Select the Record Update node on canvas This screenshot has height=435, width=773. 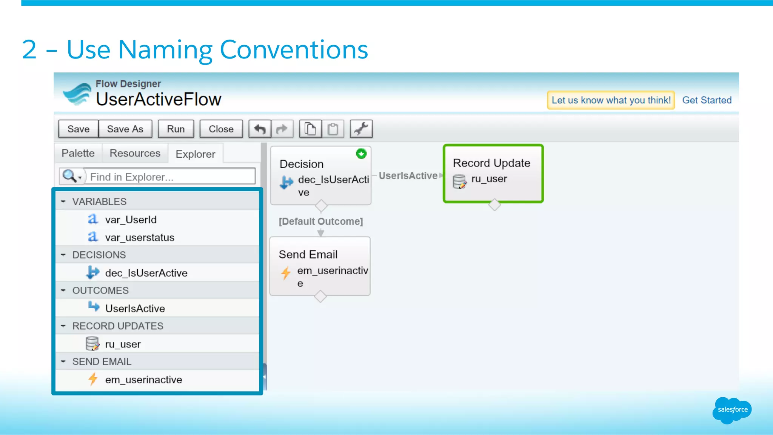[x=493, y=174]
